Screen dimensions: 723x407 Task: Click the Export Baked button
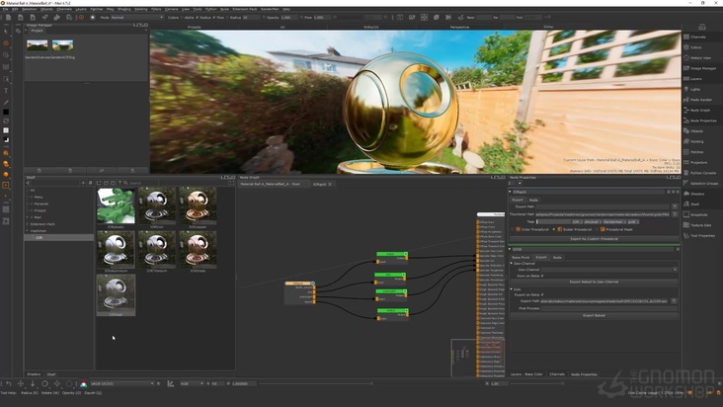[x=594, y=315]
